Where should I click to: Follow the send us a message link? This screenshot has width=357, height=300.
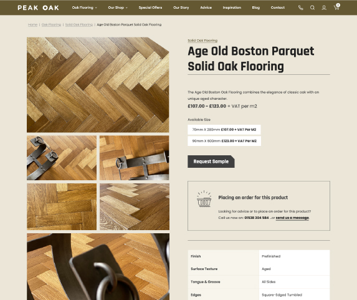pos(292,218)
